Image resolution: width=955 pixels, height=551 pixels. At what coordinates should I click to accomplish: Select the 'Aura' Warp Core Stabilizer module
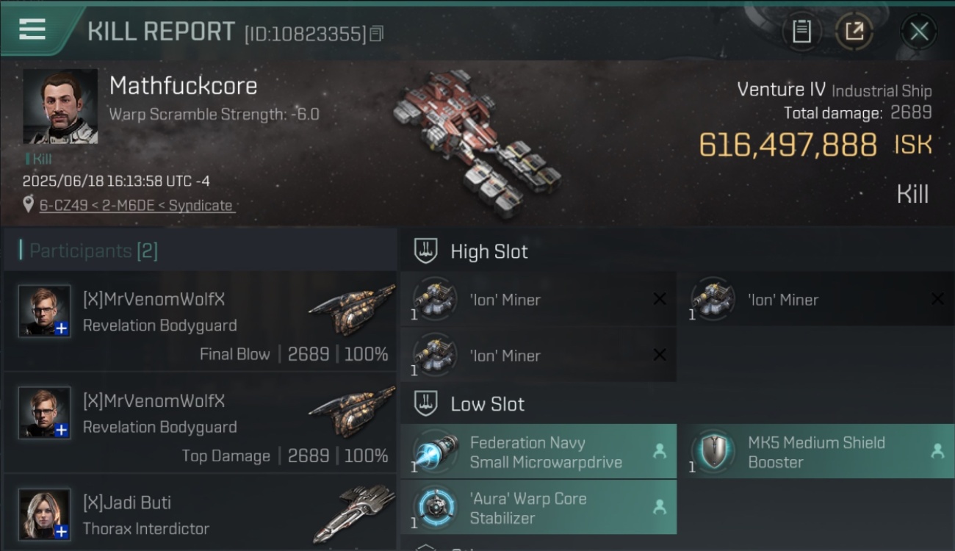point(538,507)
